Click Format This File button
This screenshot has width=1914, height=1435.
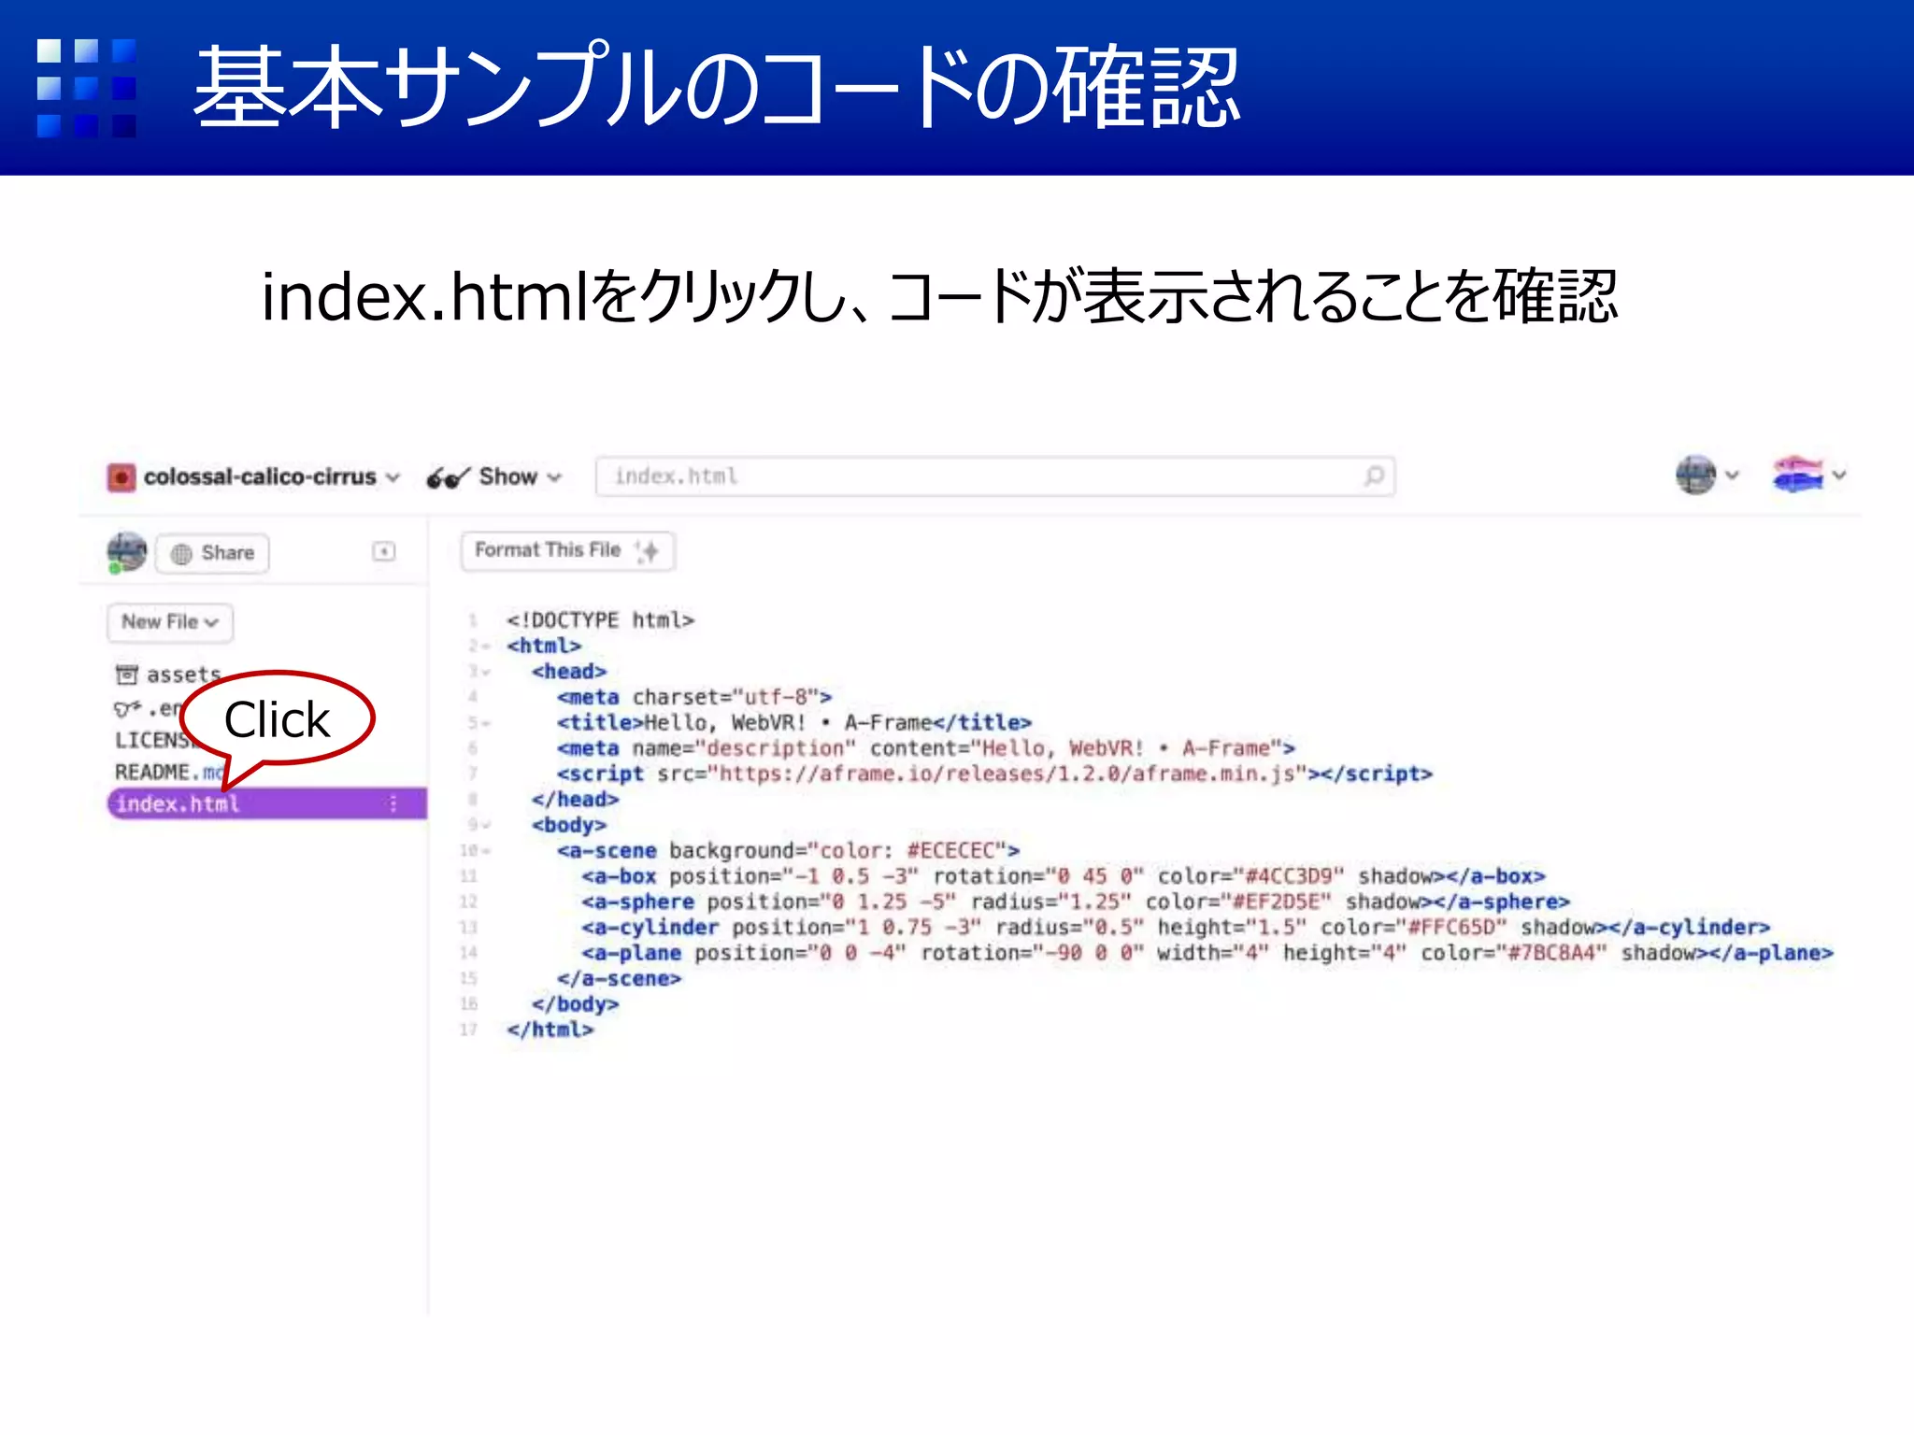[x=567, y=550]
